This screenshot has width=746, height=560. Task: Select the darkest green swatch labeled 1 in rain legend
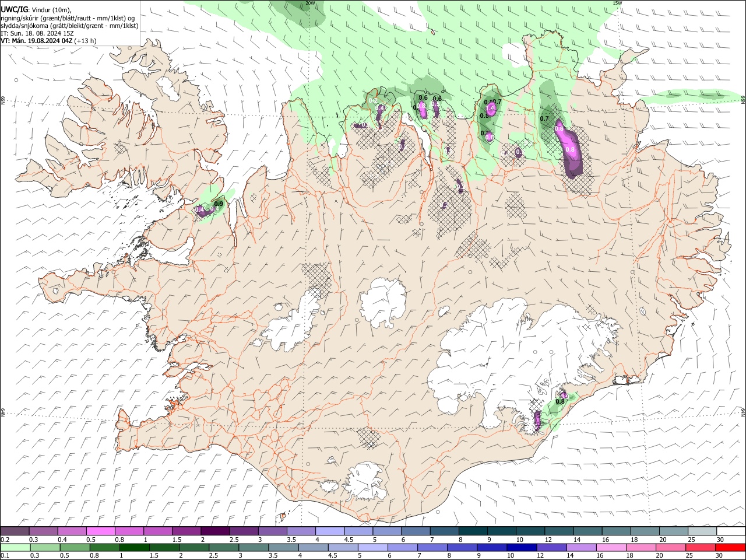[x=134, y=548]
